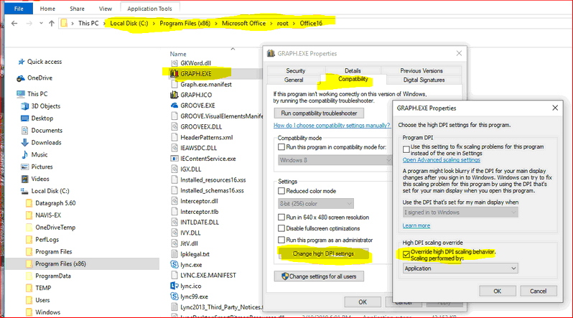This screenshot has height=318, width=573.
Task: Click the lync99.exe Skype icon
Action: click(174, 296)
